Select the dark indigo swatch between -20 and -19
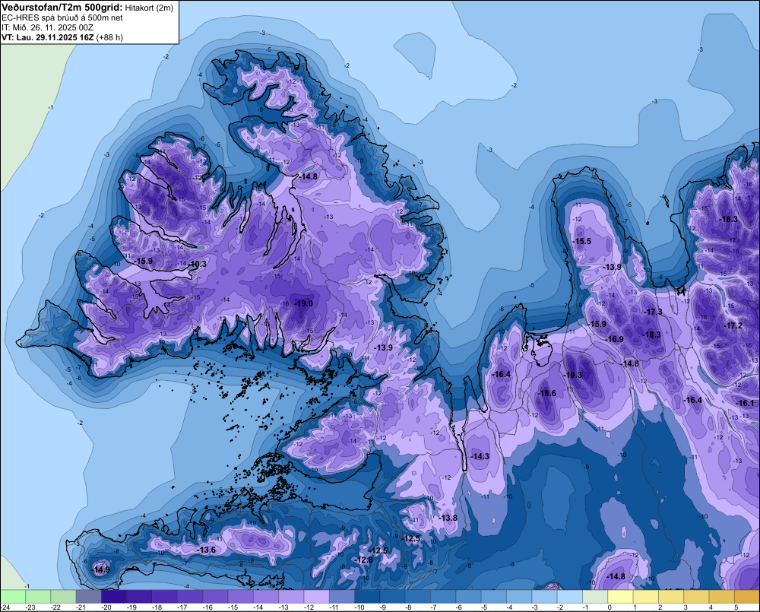 pyautogui.click(x=114, y=596)
